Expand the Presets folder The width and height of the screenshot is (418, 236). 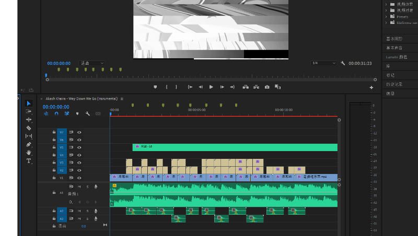[386, 17]
